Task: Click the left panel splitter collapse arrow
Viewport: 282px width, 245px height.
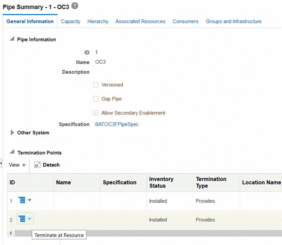Action: [1, 163]
